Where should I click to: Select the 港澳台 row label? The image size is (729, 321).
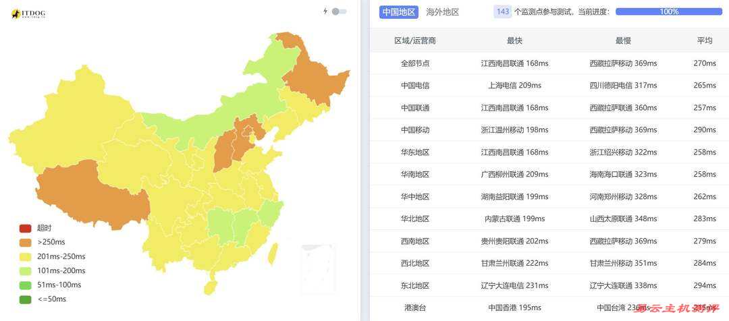[415, 308]
